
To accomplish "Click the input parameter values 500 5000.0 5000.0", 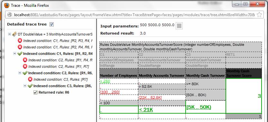I will coord(157,25).
